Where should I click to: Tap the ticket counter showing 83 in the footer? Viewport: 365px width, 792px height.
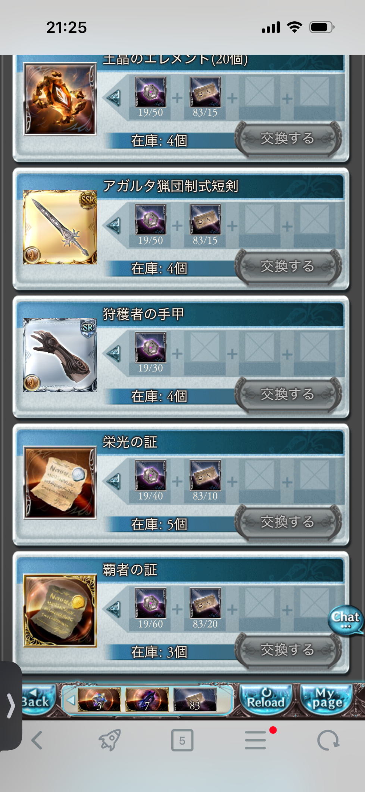[x=195, y=699]
